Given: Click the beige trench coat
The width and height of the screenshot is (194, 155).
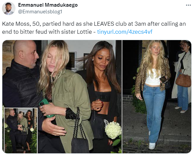Looking at the screenshot, I should 182,76.
